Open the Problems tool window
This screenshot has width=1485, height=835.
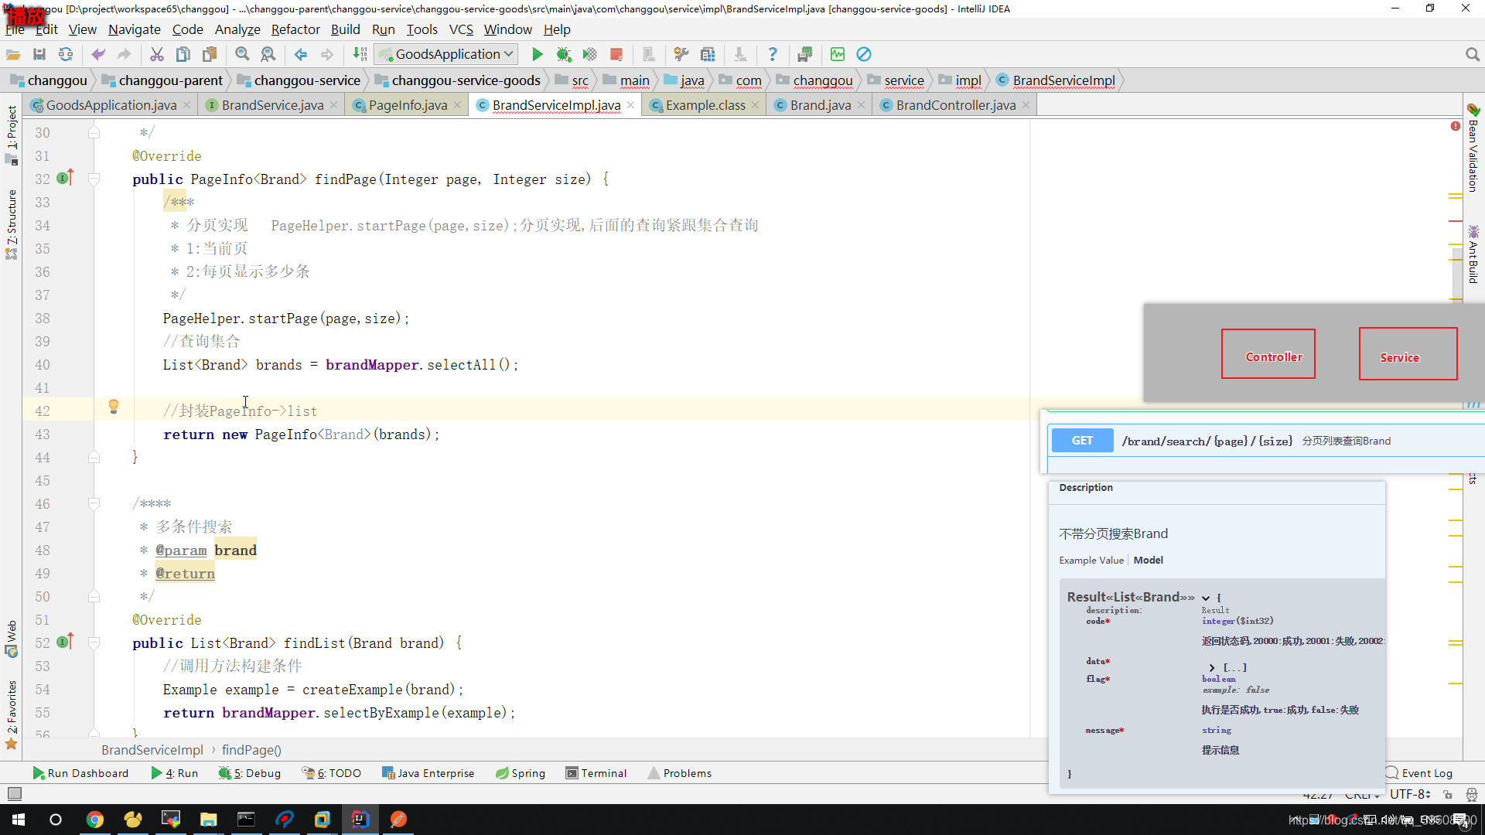[680, 773]
